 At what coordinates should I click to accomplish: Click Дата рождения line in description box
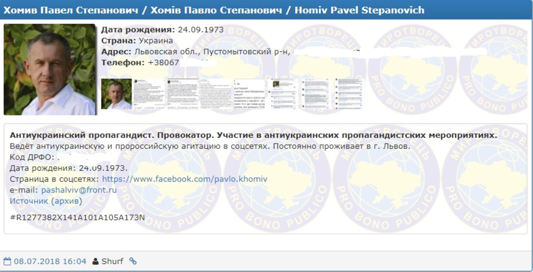tap(69, 168)
